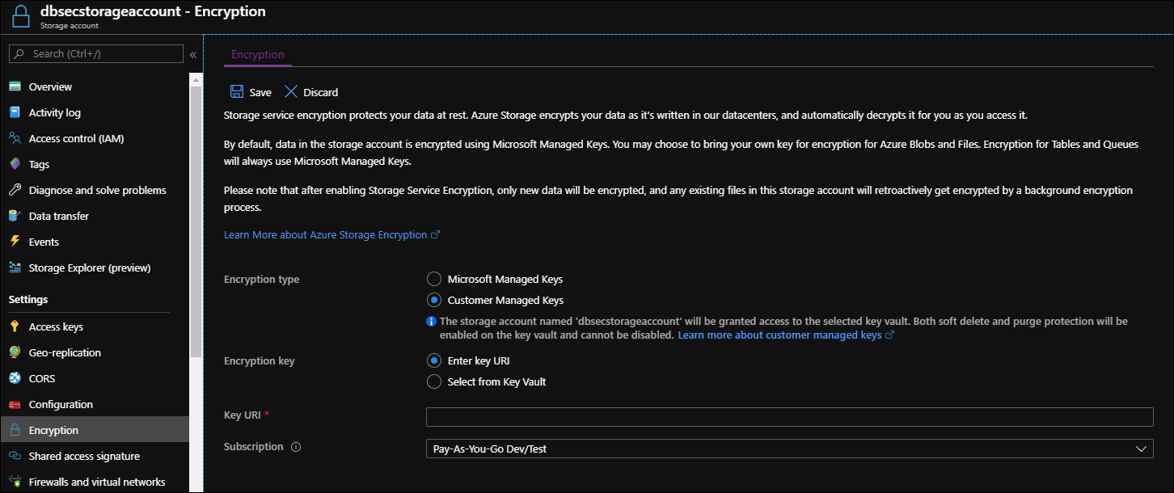
Task: Choose Select from Key Vault option
Action: (434, 381)
